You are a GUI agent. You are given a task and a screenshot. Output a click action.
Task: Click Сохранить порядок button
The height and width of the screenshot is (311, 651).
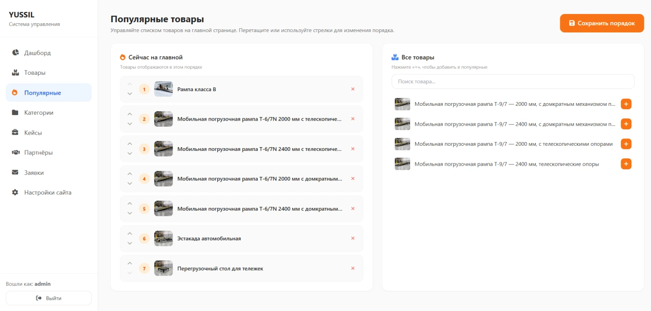click(602, 23)
